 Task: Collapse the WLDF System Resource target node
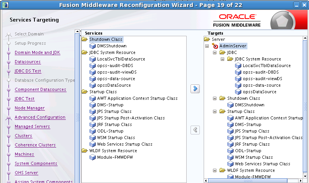215,170
